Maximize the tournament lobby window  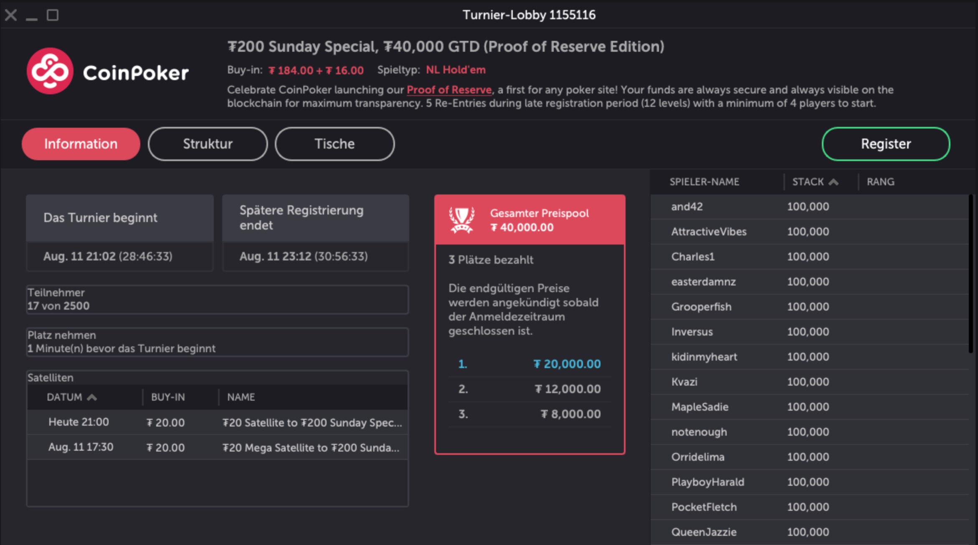[x=53, y=15]
